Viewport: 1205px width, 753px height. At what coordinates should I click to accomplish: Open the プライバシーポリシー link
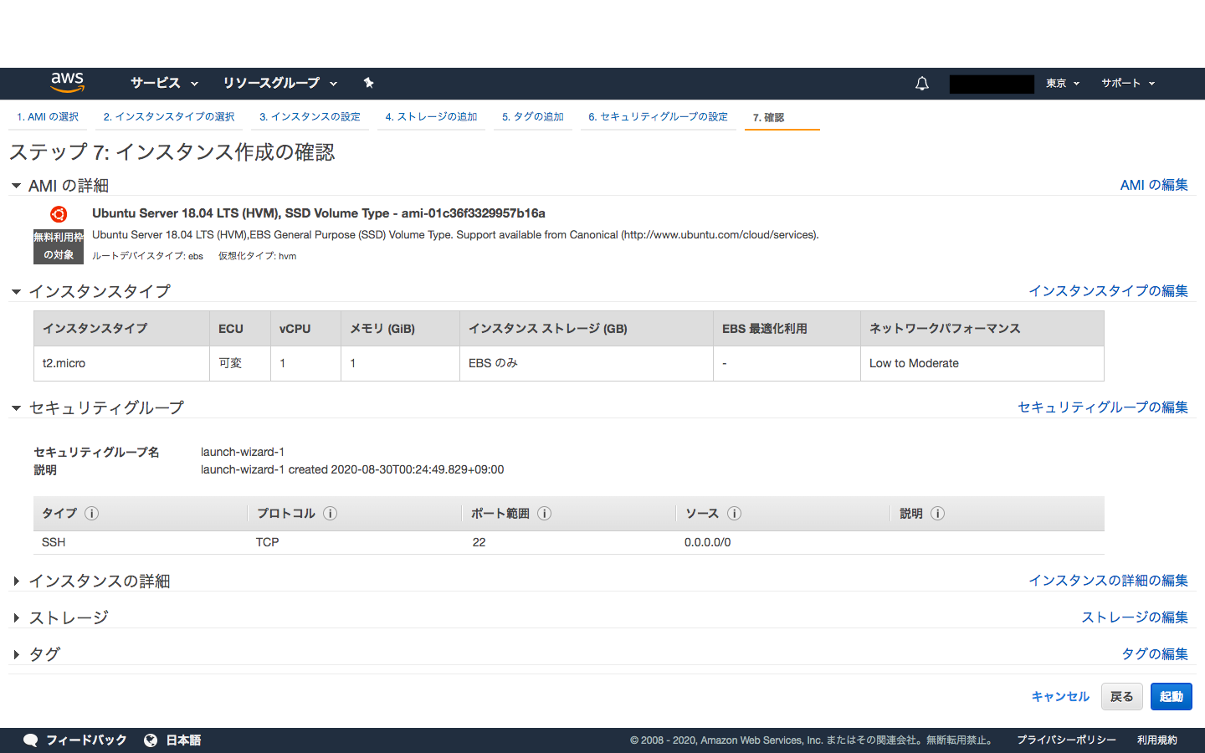1066,740
